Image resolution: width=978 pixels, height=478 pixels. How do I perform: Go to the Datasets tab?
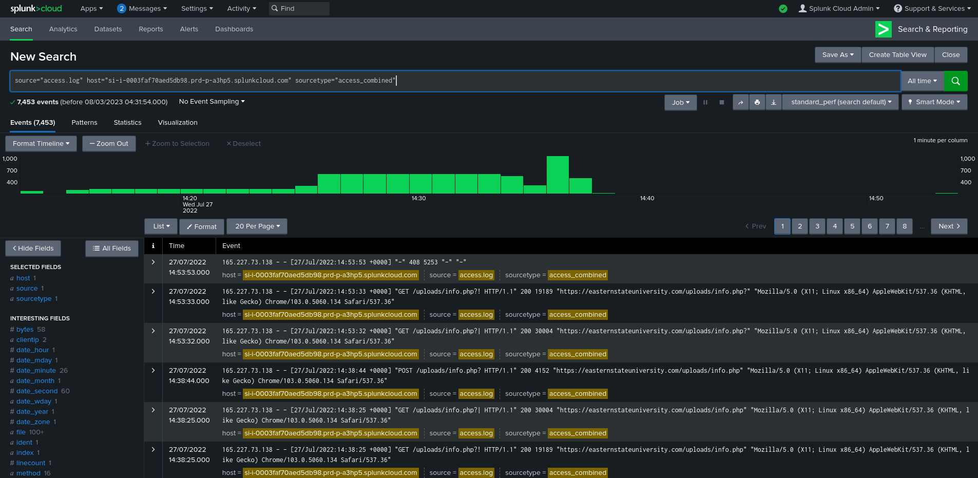pyautogui.click(x=108, y=29)
